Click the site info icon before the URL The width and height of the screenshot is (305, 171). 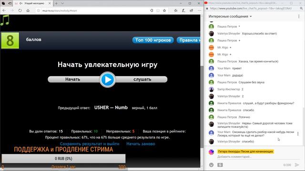tap(38, 10)
